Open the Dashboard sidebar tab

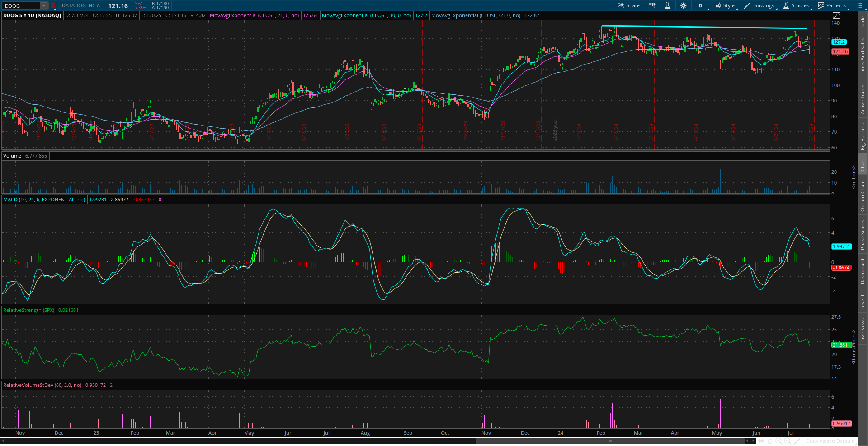[863, 271]
